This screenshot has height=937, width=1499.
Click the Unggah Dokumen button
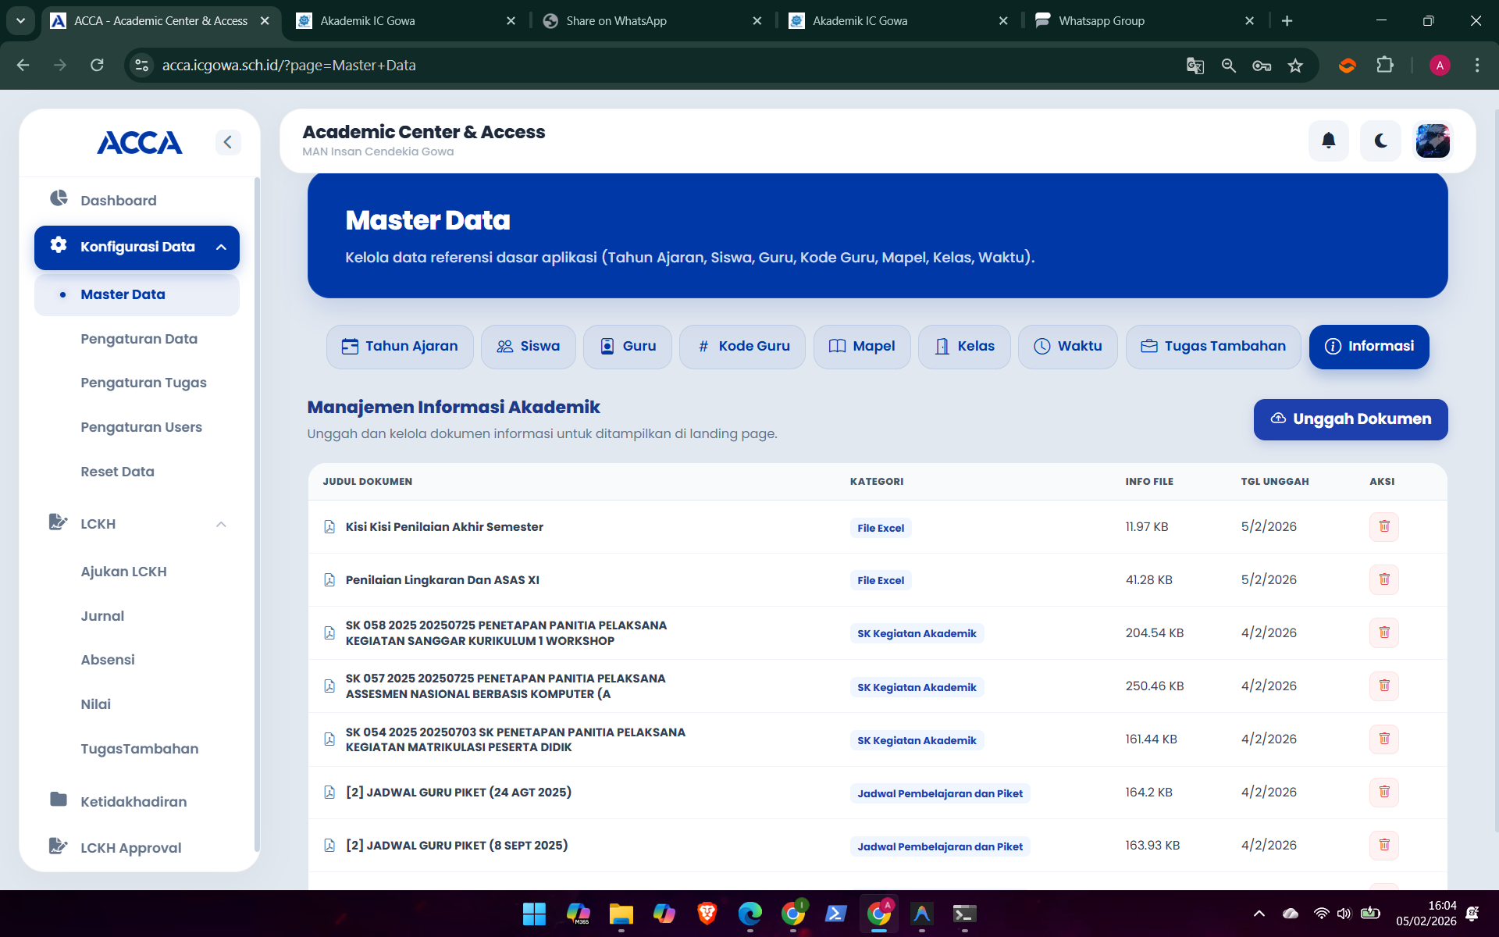pos(1350,419)
